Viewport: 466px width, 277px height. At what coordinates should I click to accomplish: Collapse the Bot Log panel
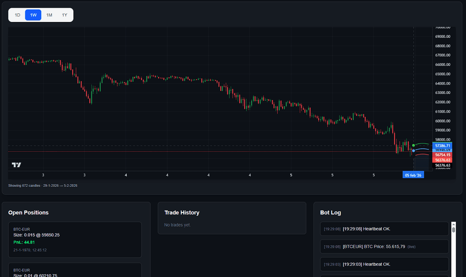331,212
